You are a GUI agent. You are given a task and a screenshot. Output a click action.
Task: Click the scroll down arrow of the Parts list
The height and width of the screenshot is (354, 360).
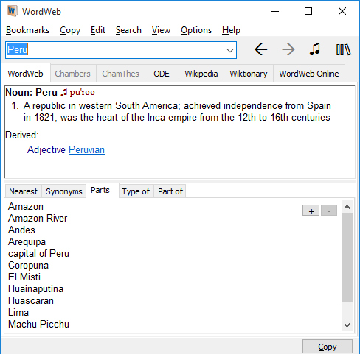pyautogui.click(x=347, y=325)
